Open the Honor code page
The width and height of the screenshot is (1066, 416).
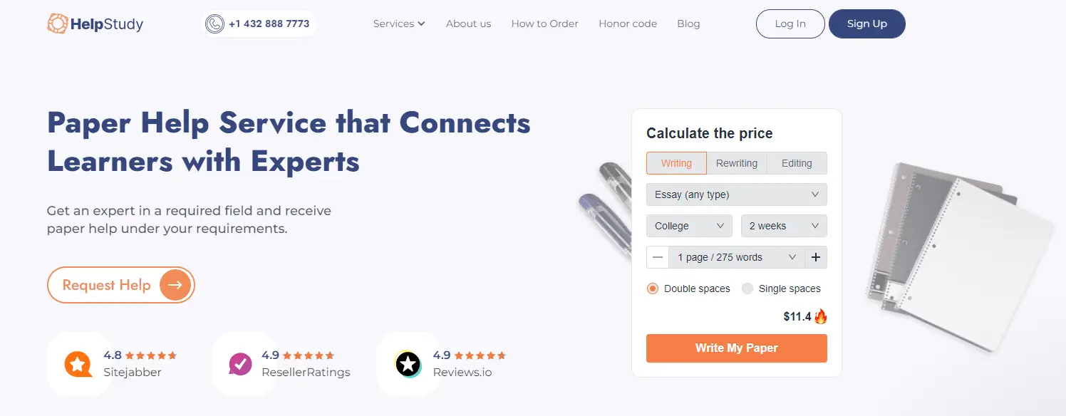tap(627, 24)
